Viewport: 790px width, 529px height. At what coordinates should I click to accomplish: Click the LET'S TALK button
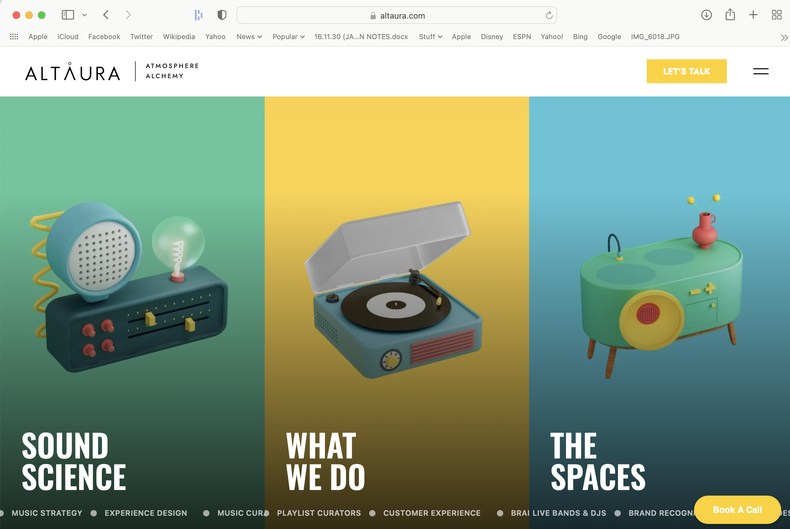[686, 71]
